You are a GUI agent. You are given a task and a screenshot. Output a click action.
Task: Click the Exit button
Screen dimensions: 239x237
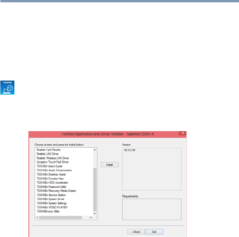click(154, 232)
